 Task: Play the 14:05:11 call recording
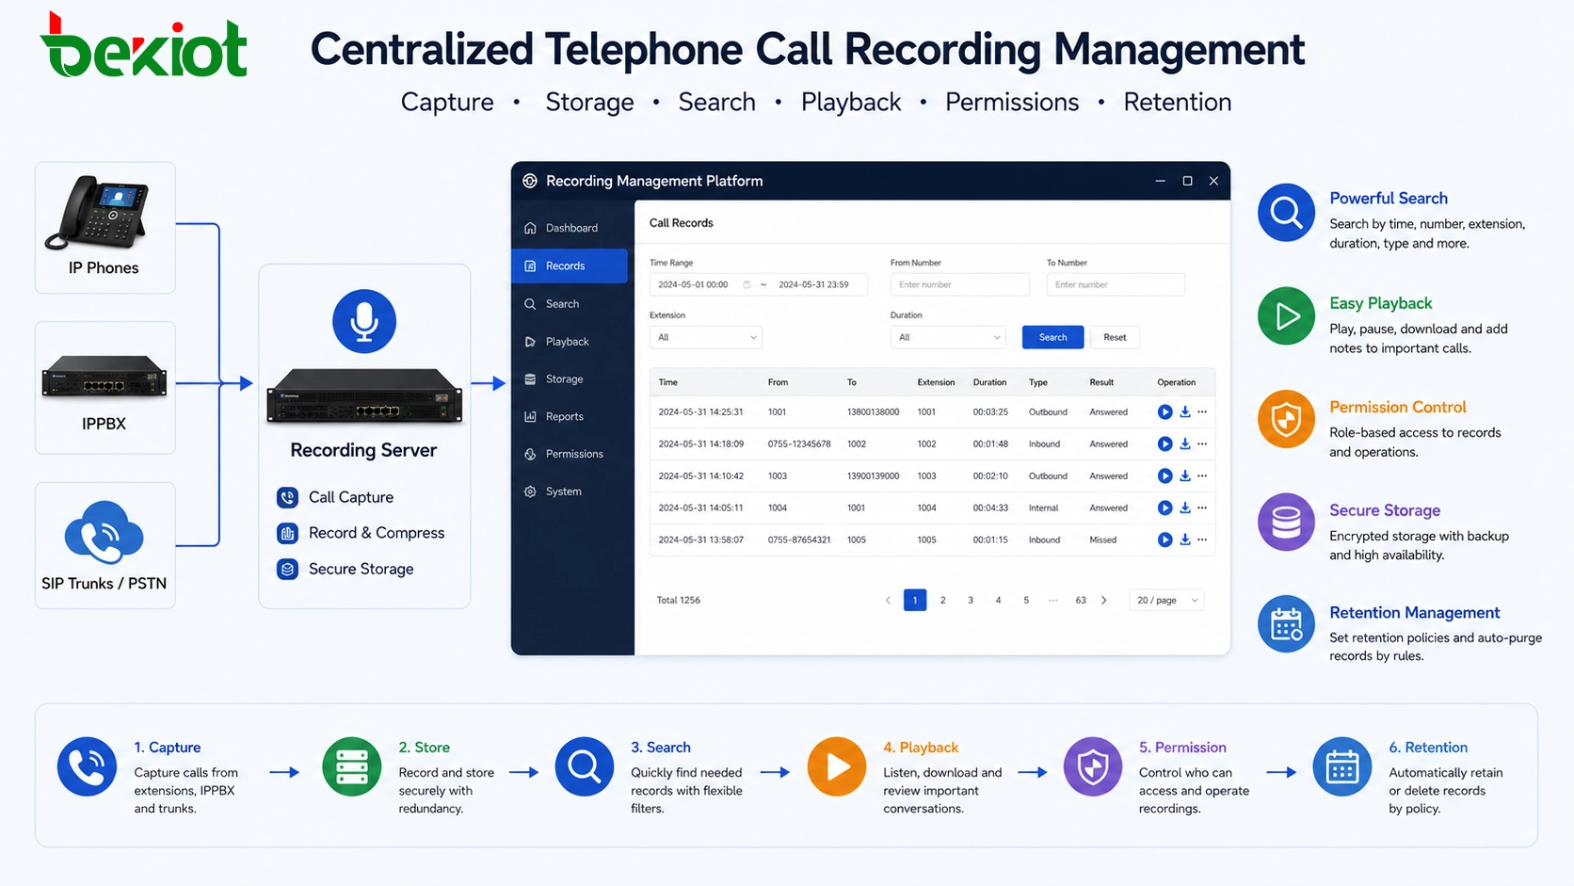(1164, 507)
